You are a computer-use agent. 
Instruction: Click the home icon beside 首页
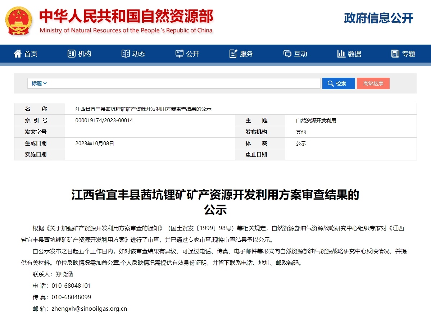click(x=17, y=54)
